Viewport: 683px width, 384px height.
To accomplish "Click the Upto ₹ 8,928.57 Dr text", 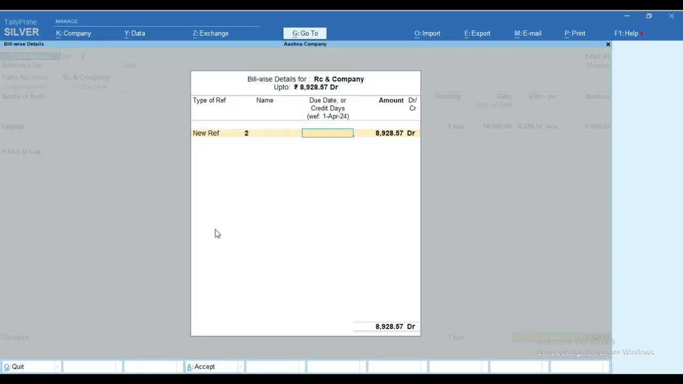I will 306,87.
